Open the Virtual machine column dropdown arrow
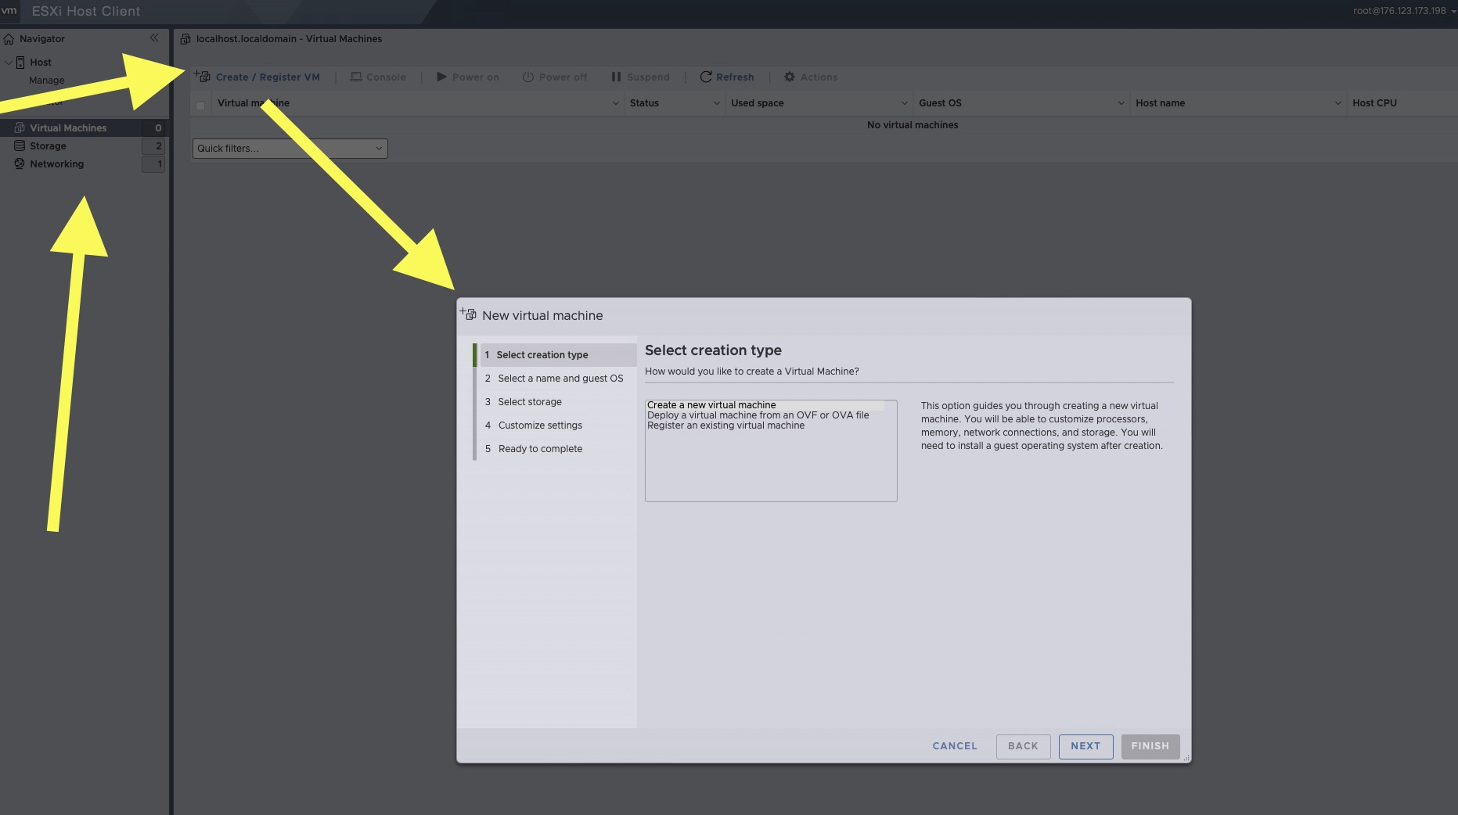Viewport: 1458px width, 815px height. [x=615, y=103]
